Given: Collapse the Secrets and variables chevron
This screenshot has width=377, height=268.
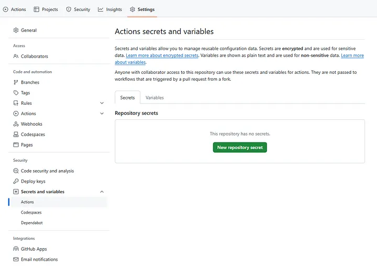Looking at the screenshot, I should coord(102,192).
